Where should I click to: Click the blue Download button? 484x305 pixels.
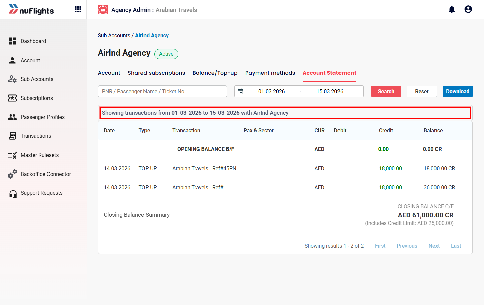[x=457, y=91]
